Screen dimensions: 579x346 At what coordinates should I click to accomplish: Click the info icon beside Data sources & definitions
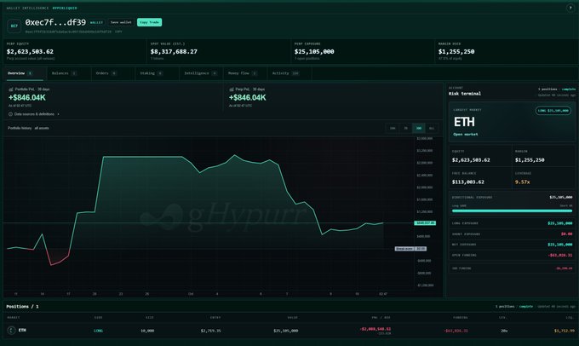10,114
